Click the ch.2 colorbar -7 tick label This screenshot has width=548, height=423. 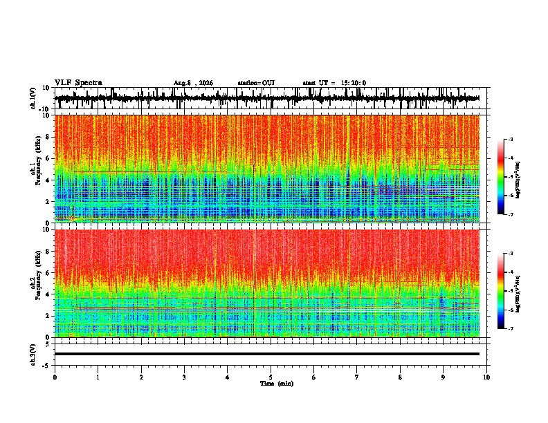click(x=510, y=328)
